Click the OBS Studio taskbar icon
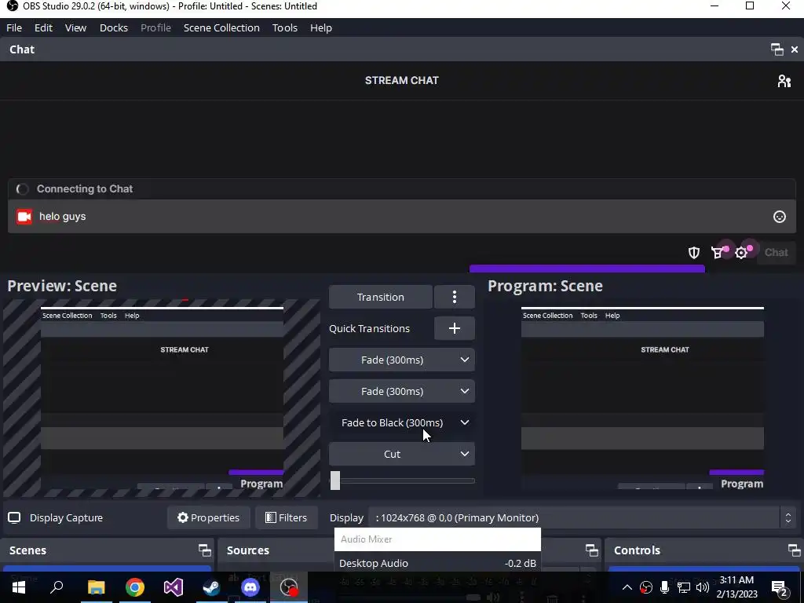 click(289, 587)
